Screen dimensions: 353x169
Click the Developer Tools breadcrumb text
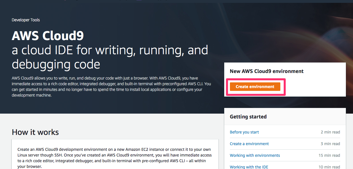tap(26, 20)
